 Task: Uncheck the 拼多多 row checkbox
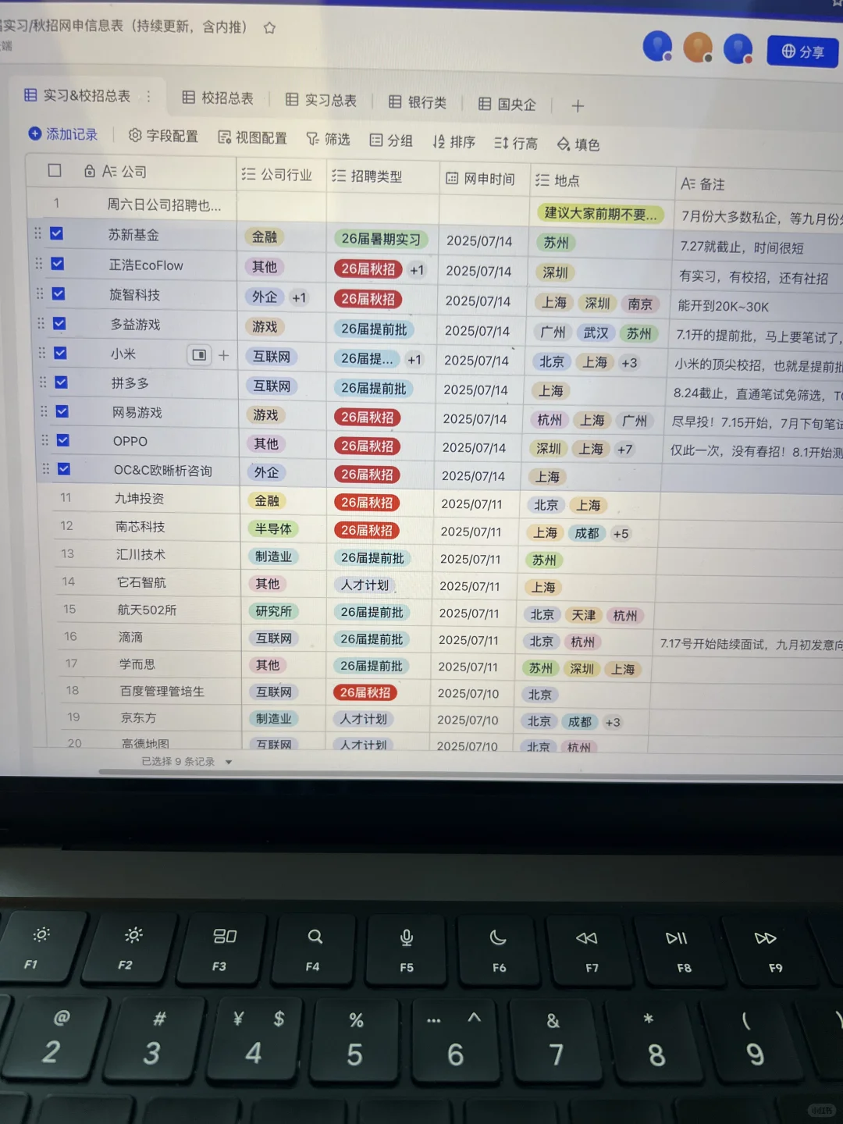click(x=61, y=382)
